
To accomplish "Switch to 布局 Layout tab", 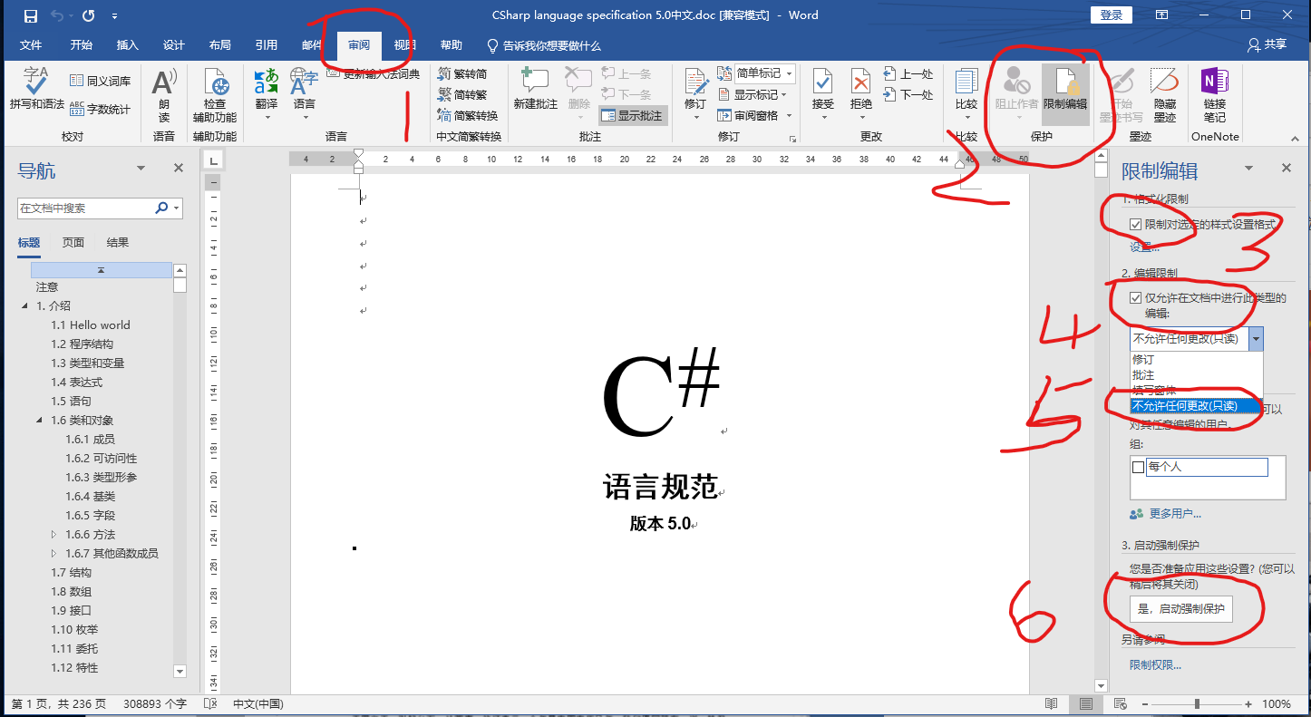I will point(219,45).
